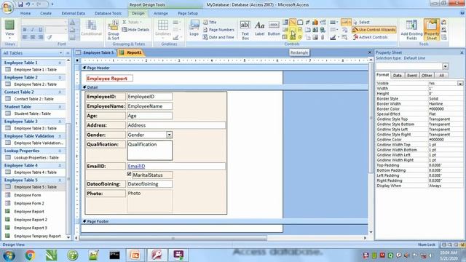This screenshot has width=466, height=262.
Task: Open Command Prompt from taskbar
Action: click(x=114, y=255)
